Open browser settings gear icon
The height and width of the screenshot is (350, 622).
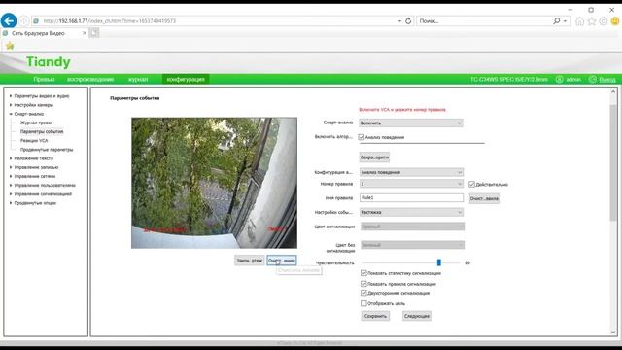click(x=603, y=21)
